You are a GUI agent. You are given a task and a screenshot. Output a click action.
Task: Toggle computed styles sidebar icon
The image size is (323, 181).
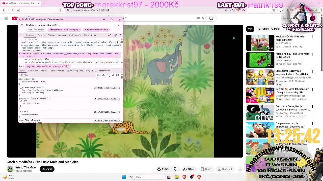117,75
